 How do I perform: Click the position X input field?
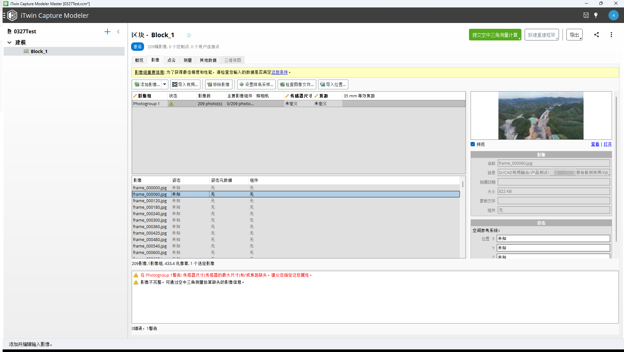(553, 238)
